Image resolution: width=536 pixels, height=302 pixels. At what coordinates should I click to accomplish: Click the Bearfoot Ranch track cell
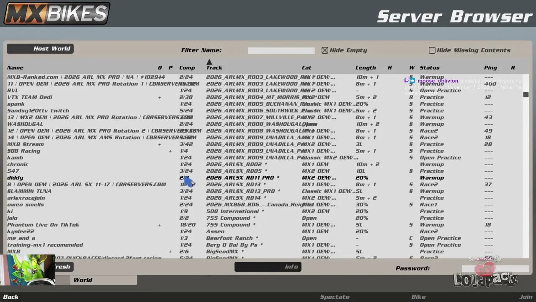(232, 238)
